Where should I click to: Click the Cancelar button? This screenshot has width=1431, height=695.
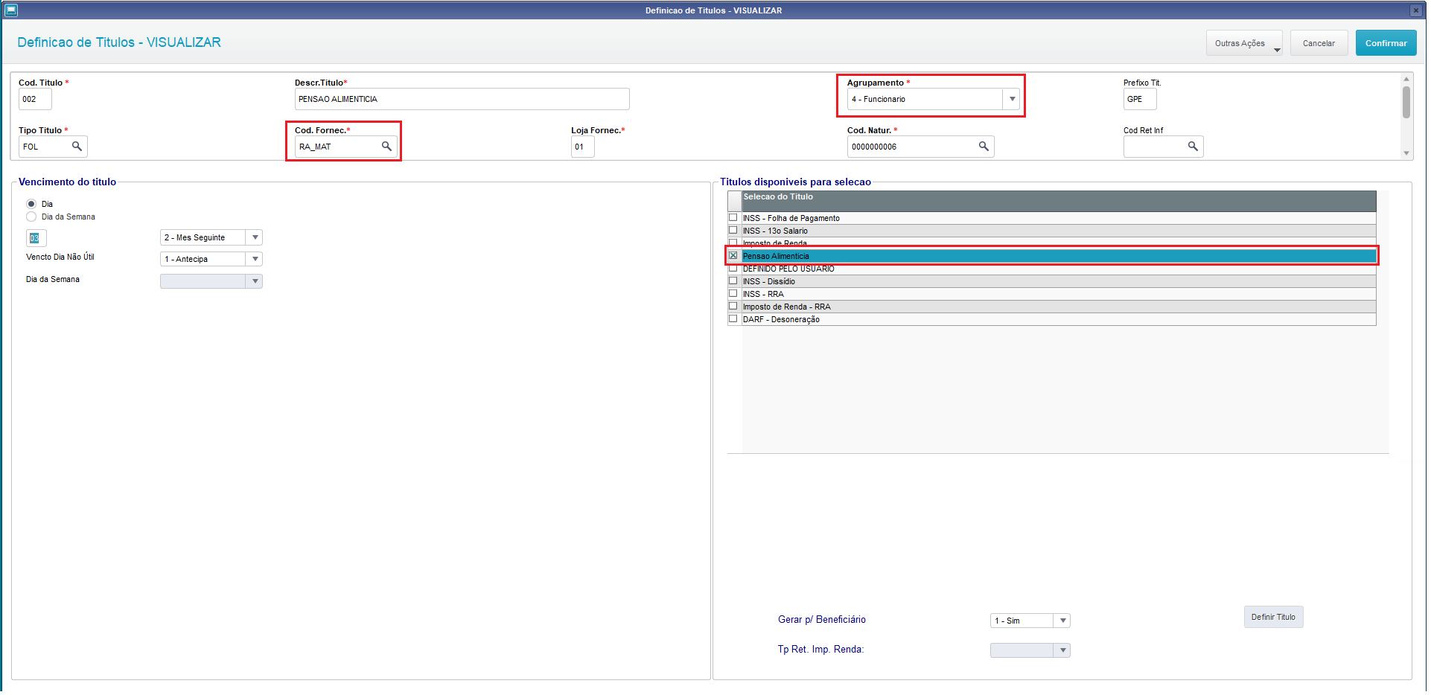[x=1319, y=43]
